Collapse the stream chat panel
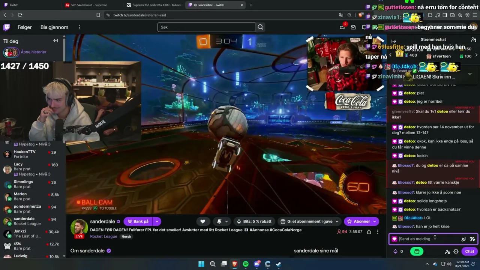Viewport: 480px width, 270px height. [394, 41]
